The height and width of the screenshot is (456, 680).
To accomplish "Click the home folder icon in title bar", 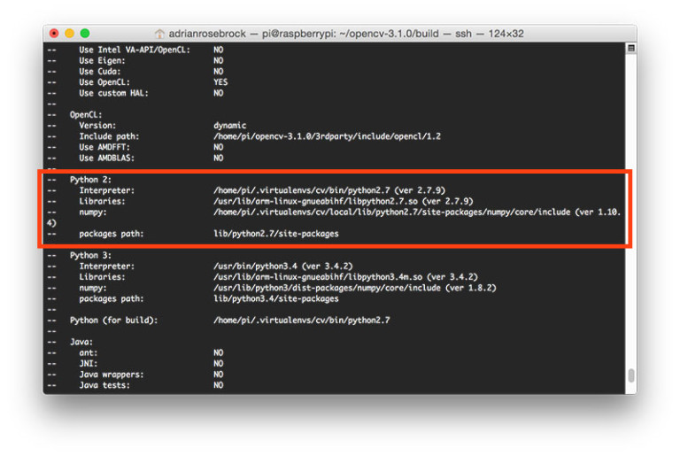I will pyautogui.click(x=159, y=34).
